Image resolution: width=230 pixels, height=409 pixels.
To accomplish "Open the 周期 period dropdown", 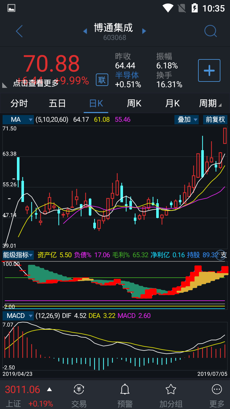I will pos(210,103).
